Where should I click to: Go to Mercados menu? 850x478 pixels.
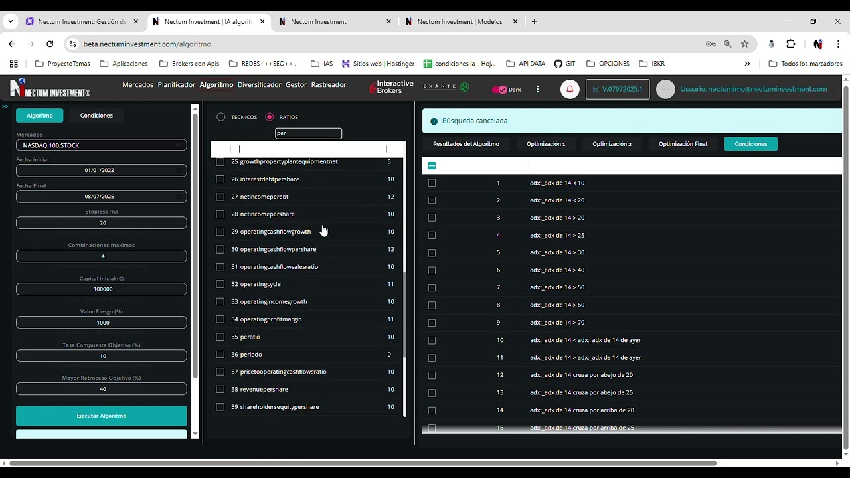(x=137, y=85)
